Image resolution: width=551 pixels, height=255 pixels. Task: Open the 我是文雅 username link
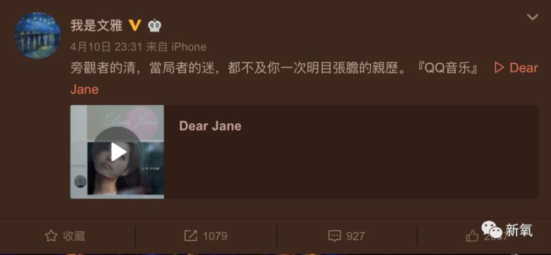[96, 26]
